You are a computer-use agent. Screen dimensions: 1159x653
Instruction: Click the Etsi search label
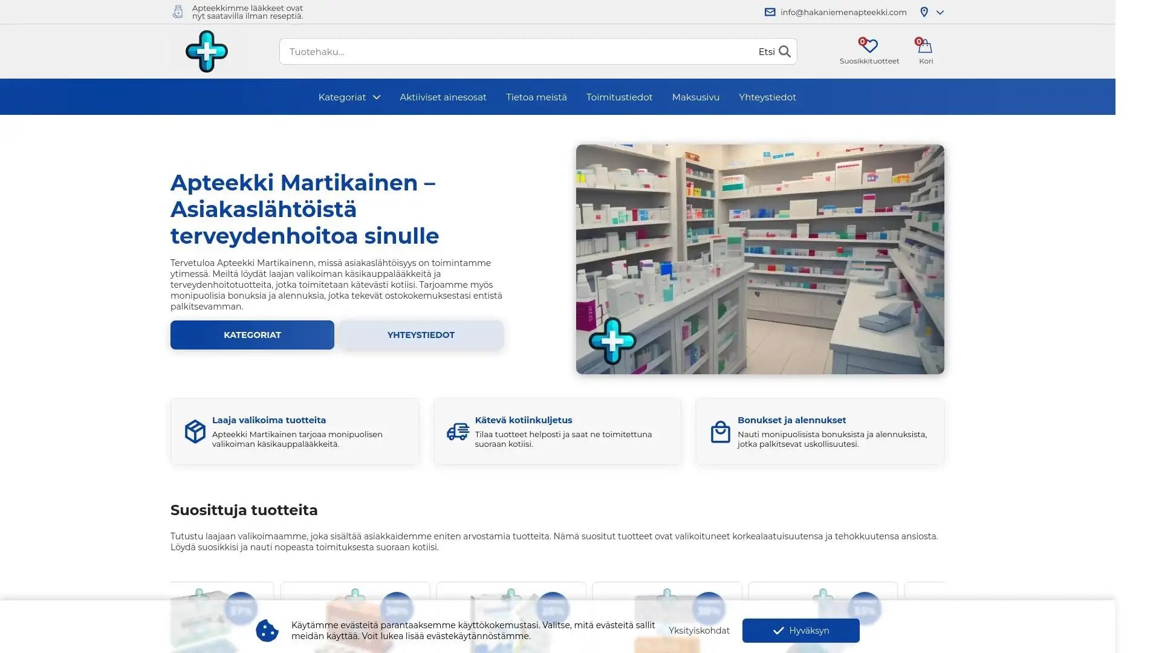click(767, 52)
